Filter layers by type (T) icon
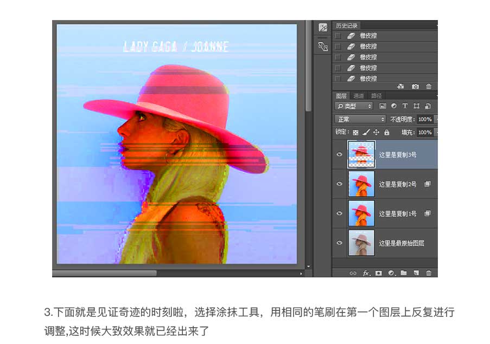Viewport: 490px width, 344px height. (x=405, y=106)
